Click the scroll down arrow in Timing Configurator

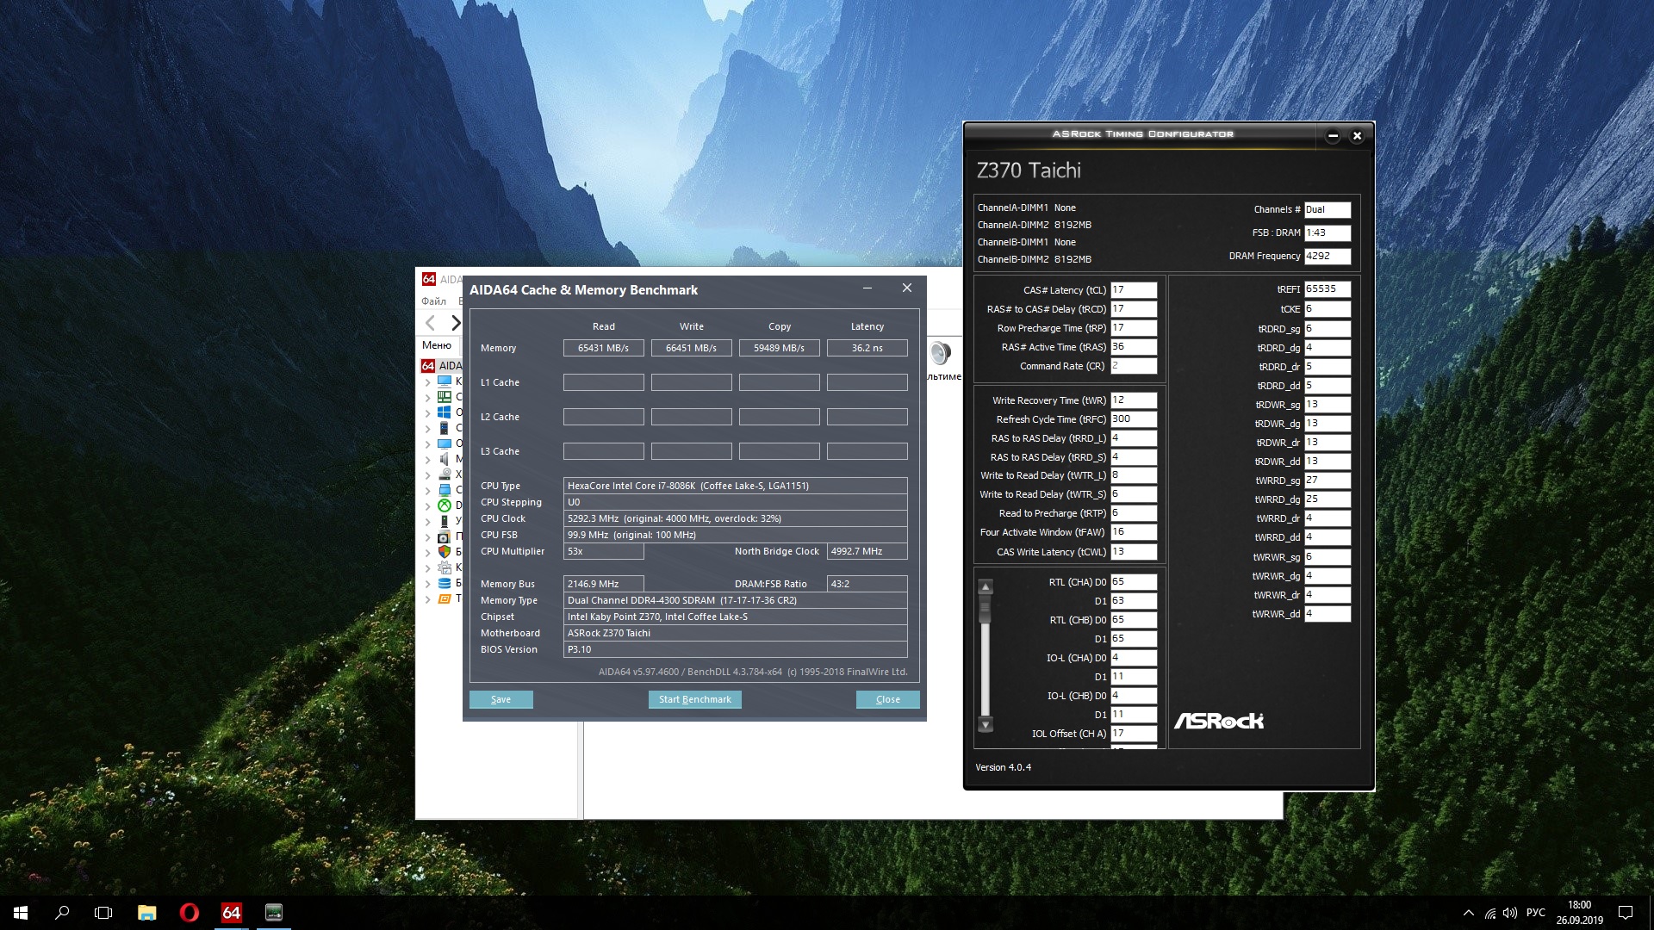[x=986, y=724]
